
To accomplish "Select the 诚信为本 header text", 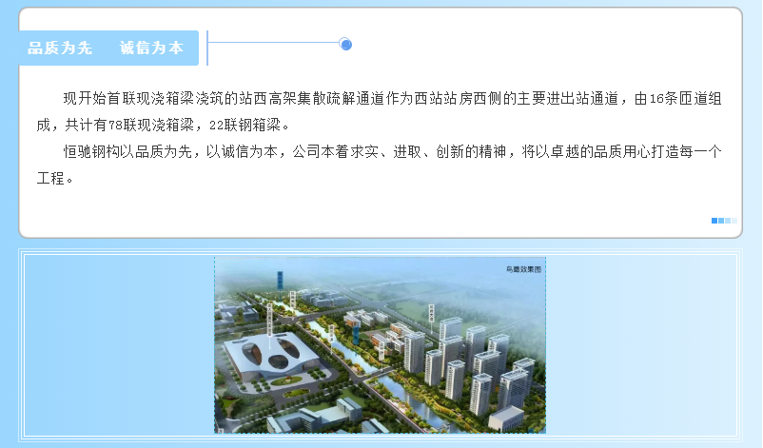I will 151,48.
